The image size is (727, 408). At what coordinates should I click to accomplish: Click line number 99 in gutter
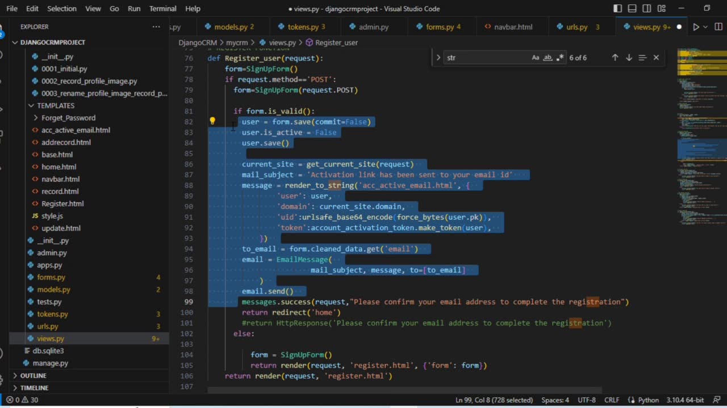[x=188, y=301]
